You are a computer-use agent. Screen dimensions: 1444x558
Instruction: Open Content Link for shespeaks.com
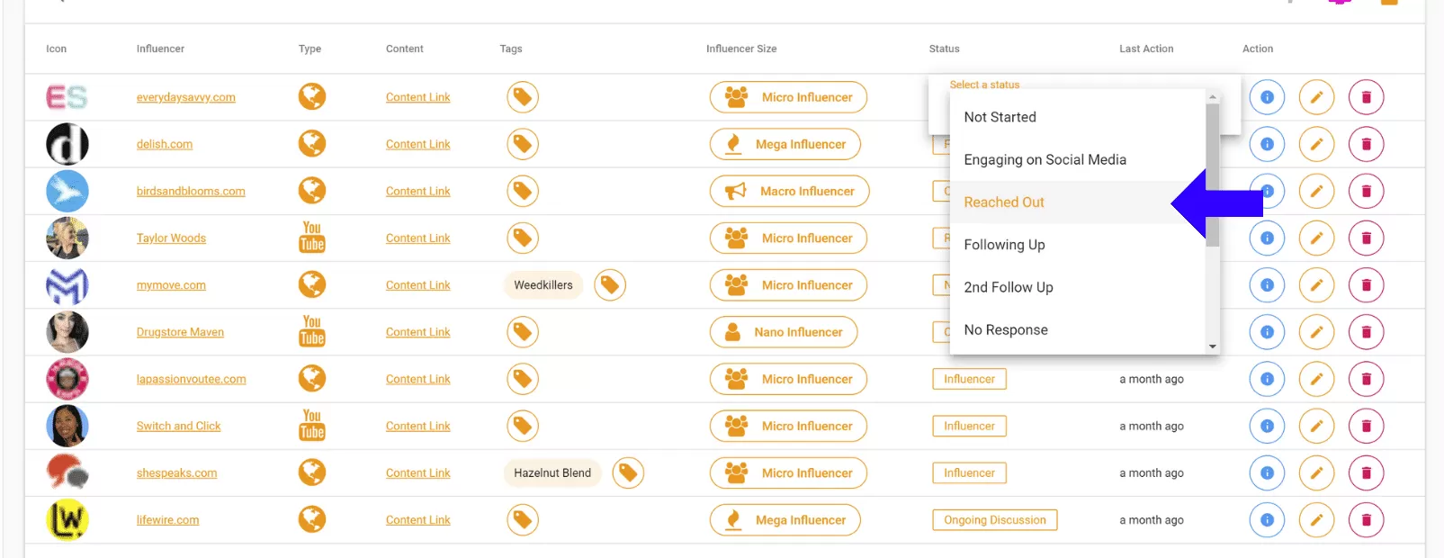418,473
